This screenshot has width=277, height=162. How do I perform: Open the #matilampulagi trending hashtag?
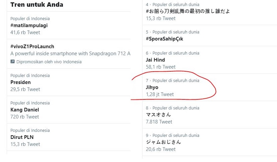[29, 25]
